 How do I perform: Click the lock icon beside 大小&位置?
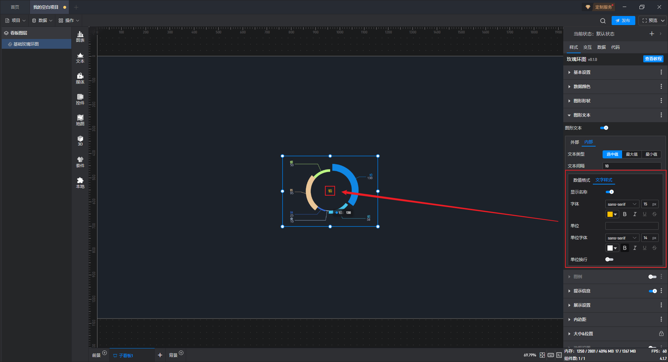(x=661, y=333)
